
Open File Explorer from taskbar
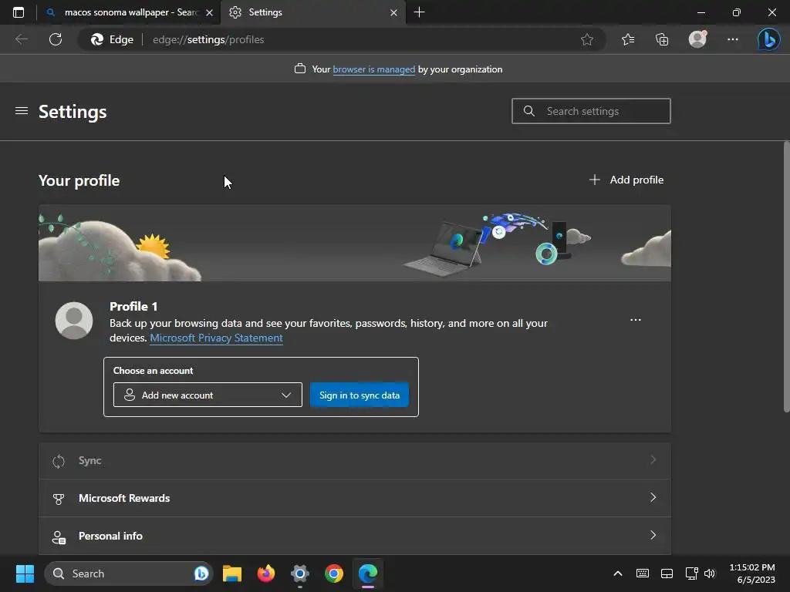tap(232, 573)
